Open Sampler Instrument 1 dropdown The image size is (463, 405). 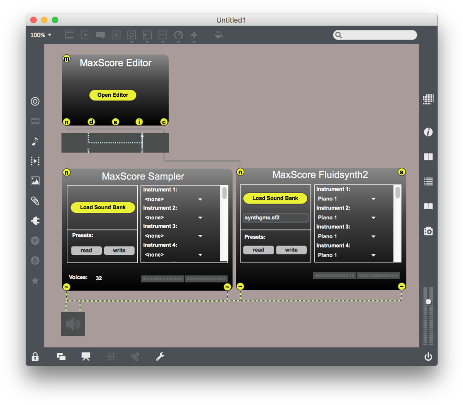coord(173,199)
